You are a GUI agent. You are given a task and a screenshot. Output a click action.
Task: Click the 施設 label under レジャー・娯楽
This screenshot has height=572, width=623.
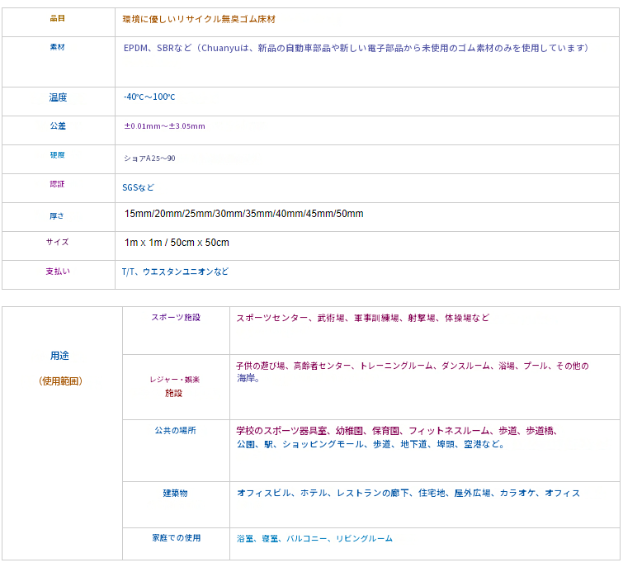(173, 393)
